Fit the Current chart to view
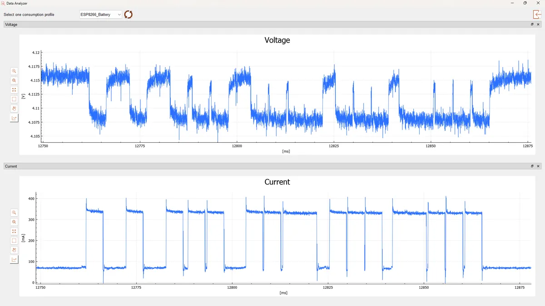 pyautogui.click(x=14, y=231)
